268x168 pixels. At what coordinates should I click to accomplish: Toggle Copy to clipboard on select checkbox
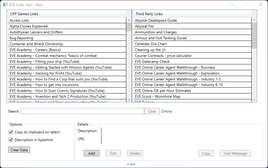11,132
